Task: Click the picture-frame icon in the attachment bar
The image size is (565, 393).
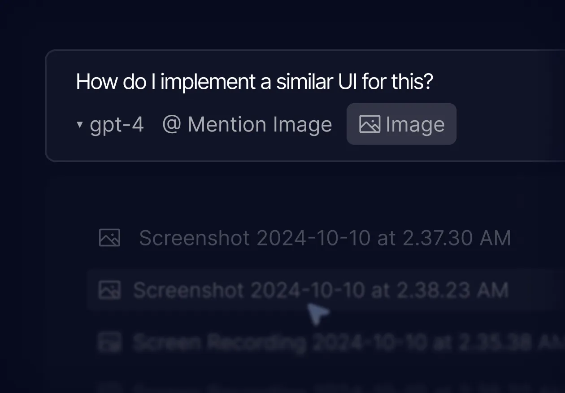Action: point(369,124)
